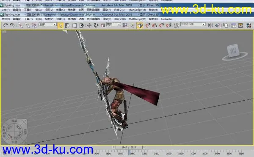This screenshot has height=157, width=254.
Task: Open 动画 menu directly above the toolbar
Action: [81, 19]
